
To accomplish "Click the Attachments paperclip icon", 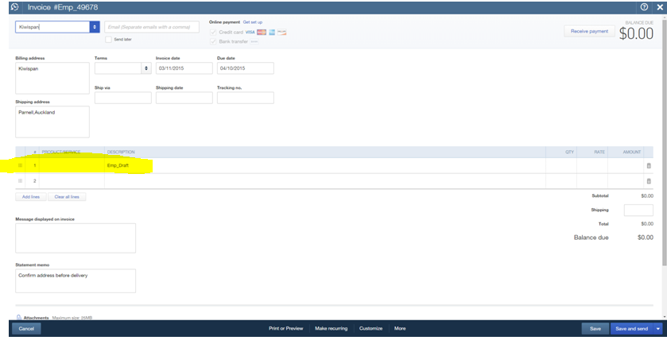I will pyautogui.click(x=19, y=318).
